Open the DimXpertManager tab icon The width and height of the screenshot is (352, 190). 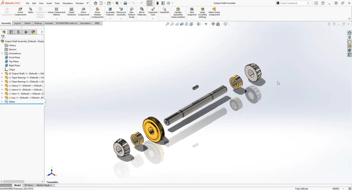[x=26, y=32]
